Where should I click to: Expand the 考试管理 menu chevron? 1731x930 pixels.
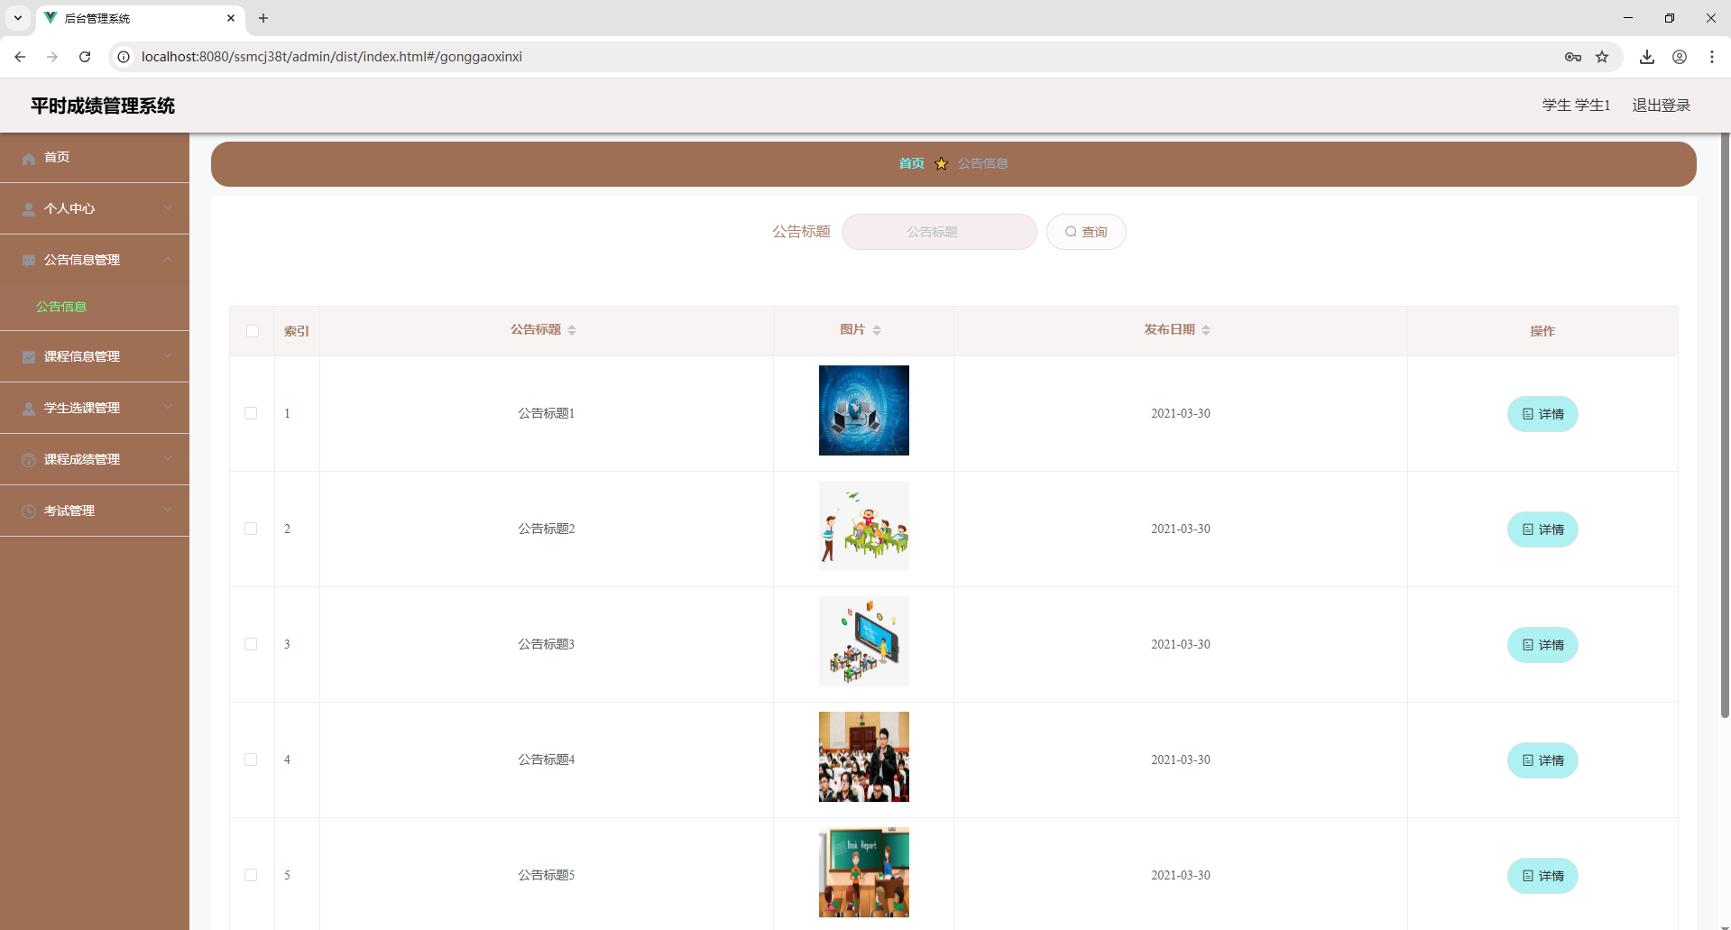168,510
